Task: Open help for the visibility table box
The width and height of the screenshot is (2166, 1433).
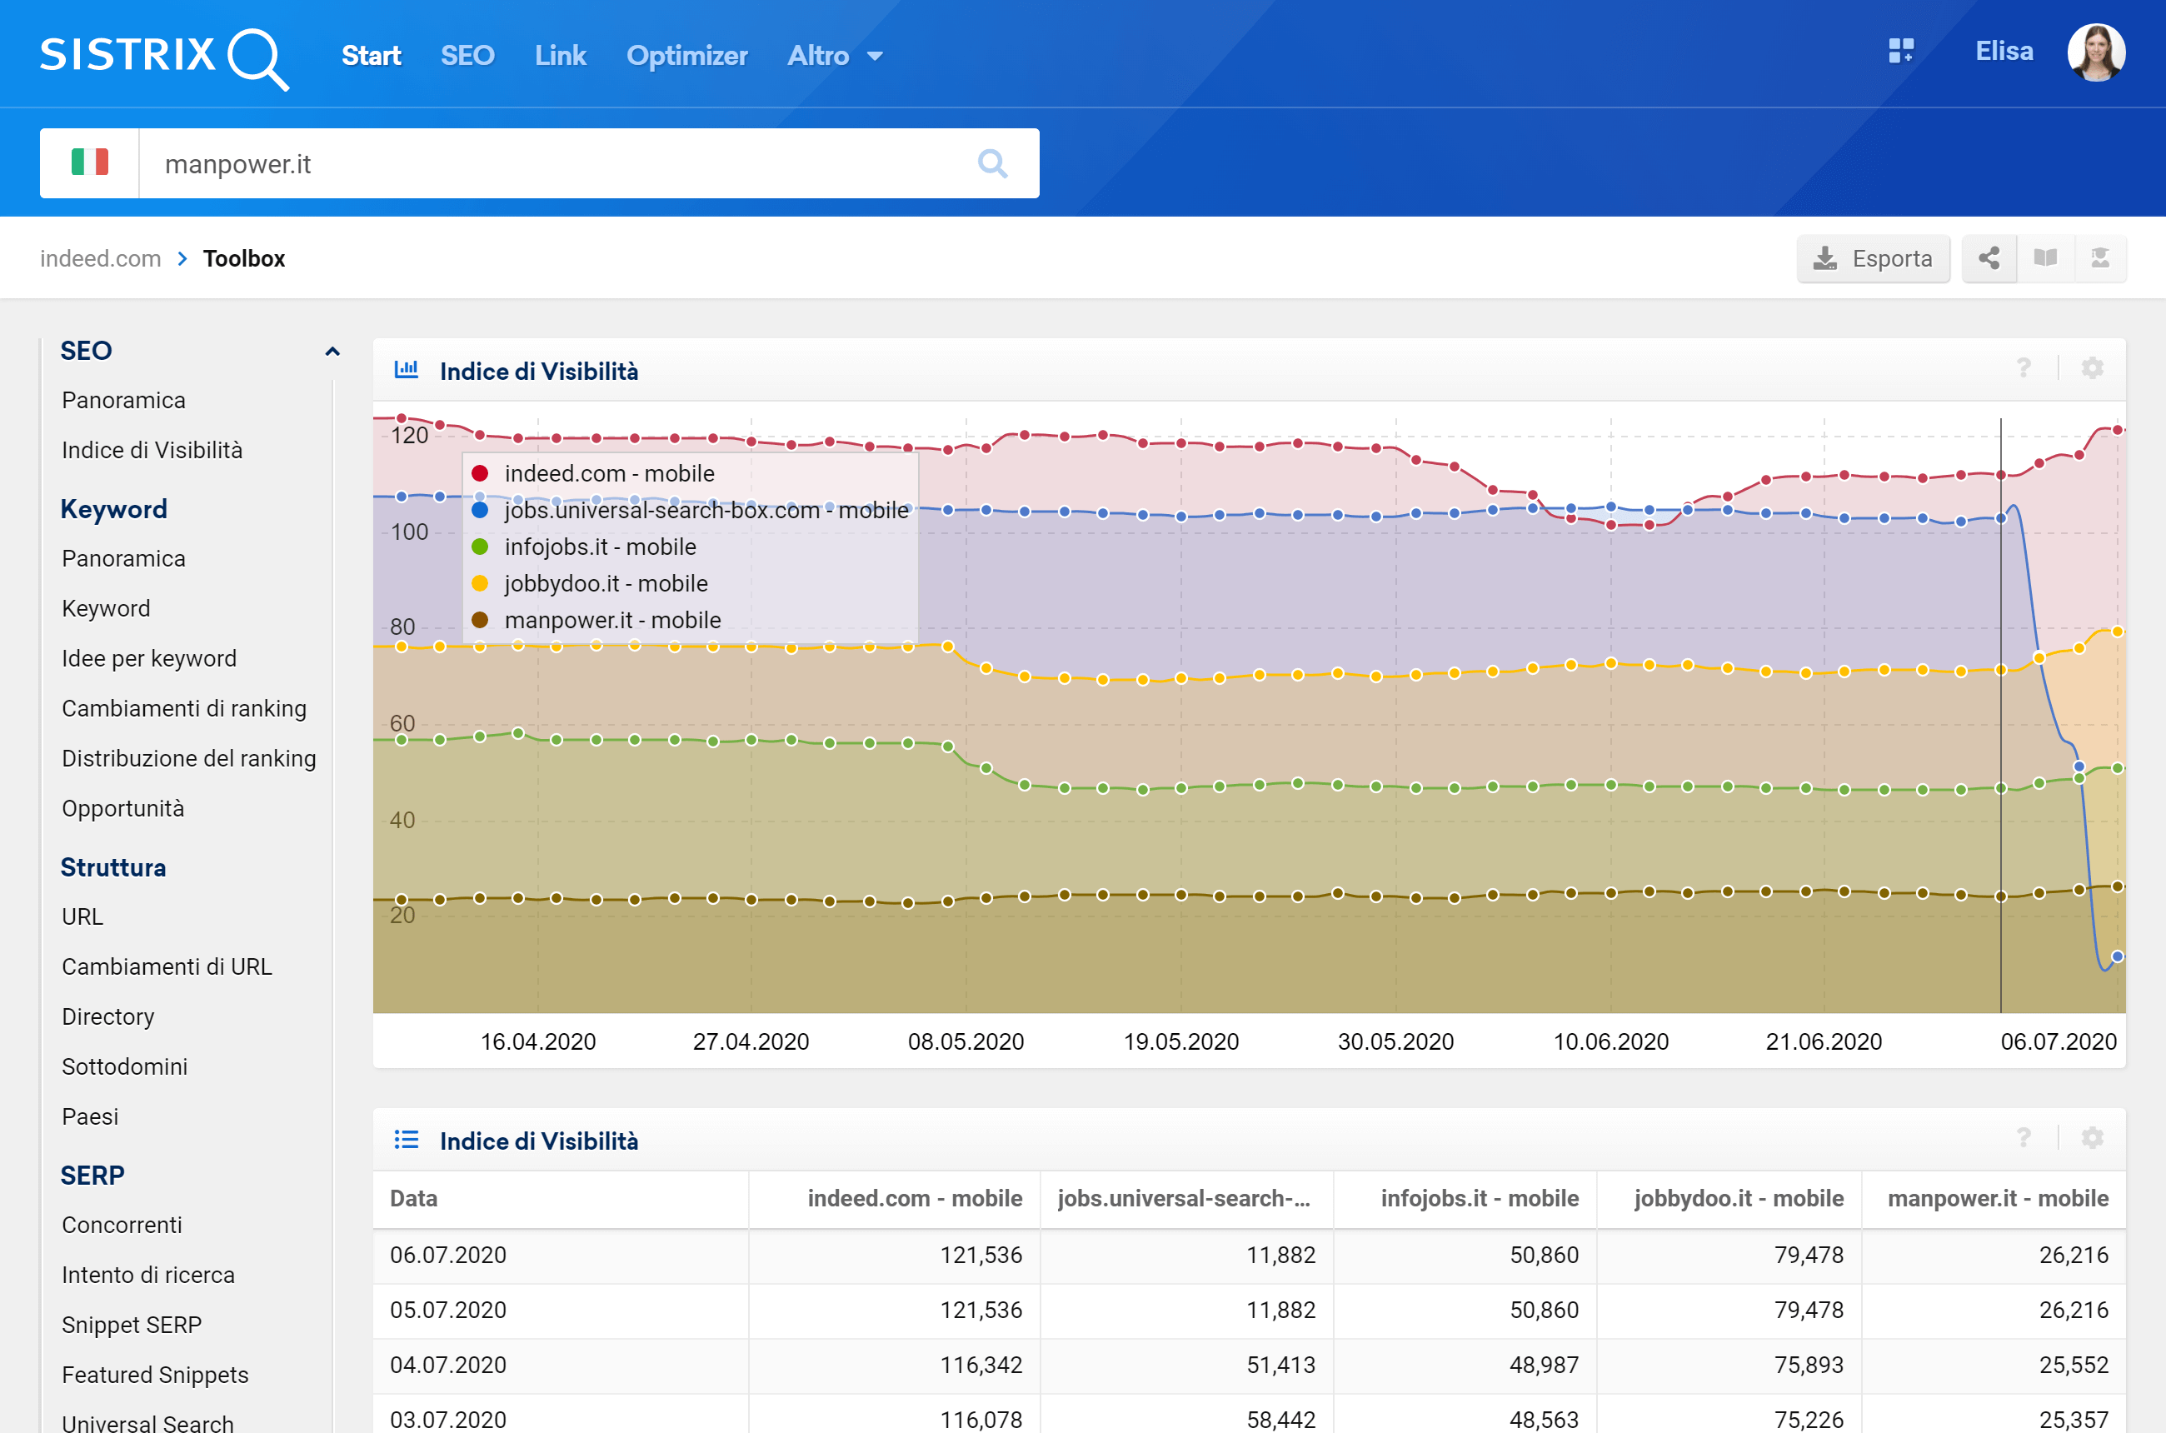Action: pyautogui.click(x=2024, y=1138)
